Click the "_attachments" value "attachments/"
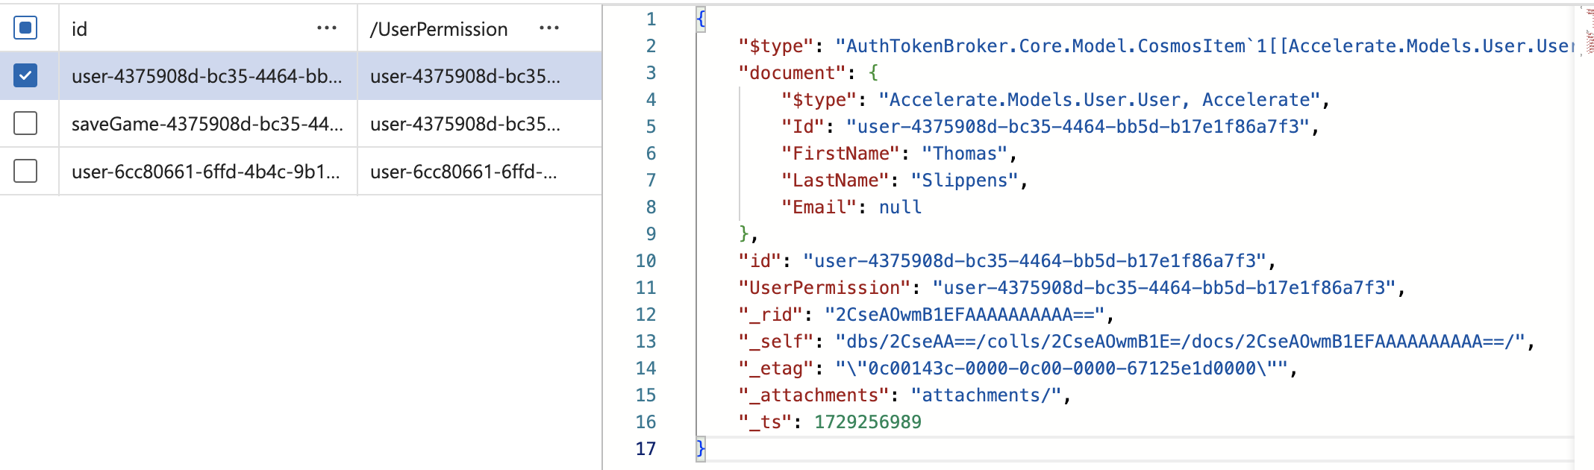The width and height of the screenshot is (1594, 470). tap(986, 395)
